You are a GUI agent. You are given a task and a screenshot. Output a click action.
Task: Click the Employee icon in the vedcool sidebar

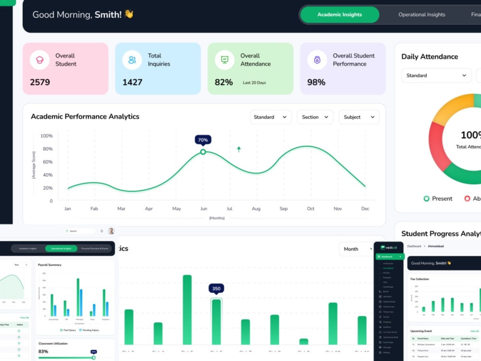(380, 322)
